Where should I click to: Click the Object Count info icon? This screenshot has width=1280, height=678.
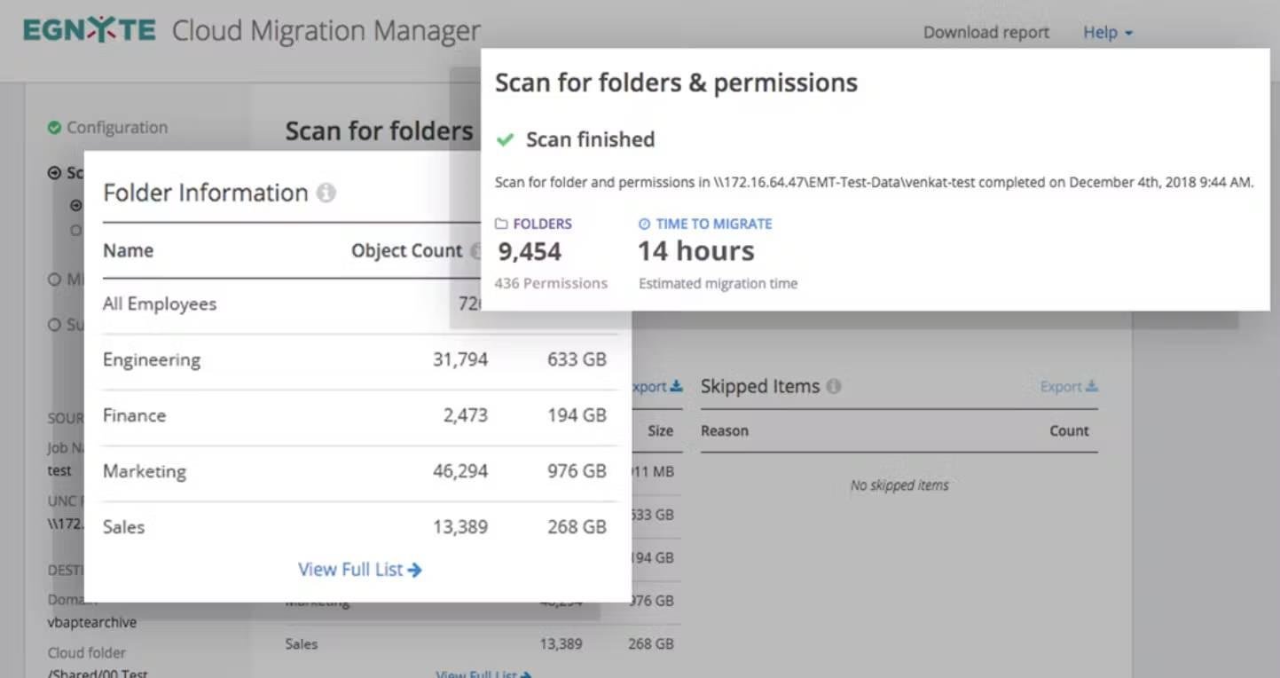475,251
